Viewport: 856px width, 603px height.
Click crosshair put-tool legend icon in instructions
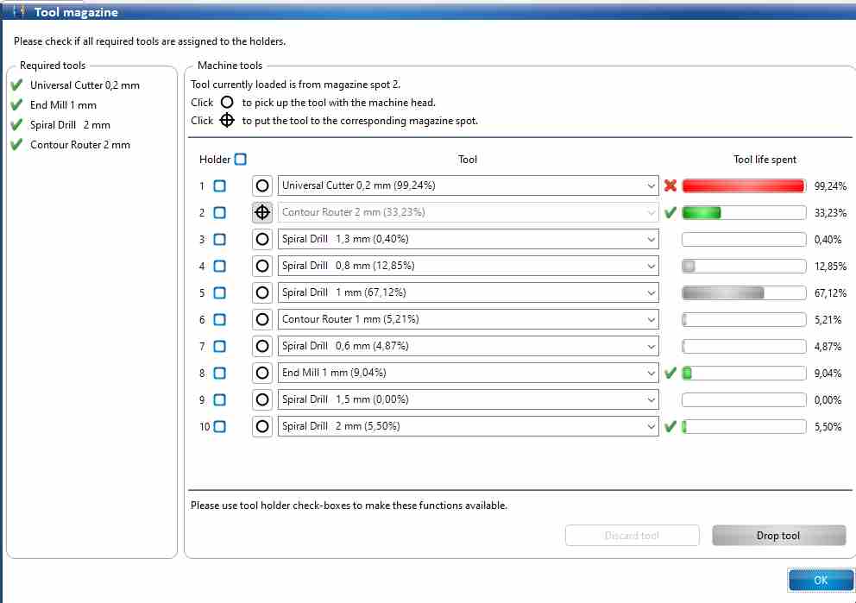(227, 120)
